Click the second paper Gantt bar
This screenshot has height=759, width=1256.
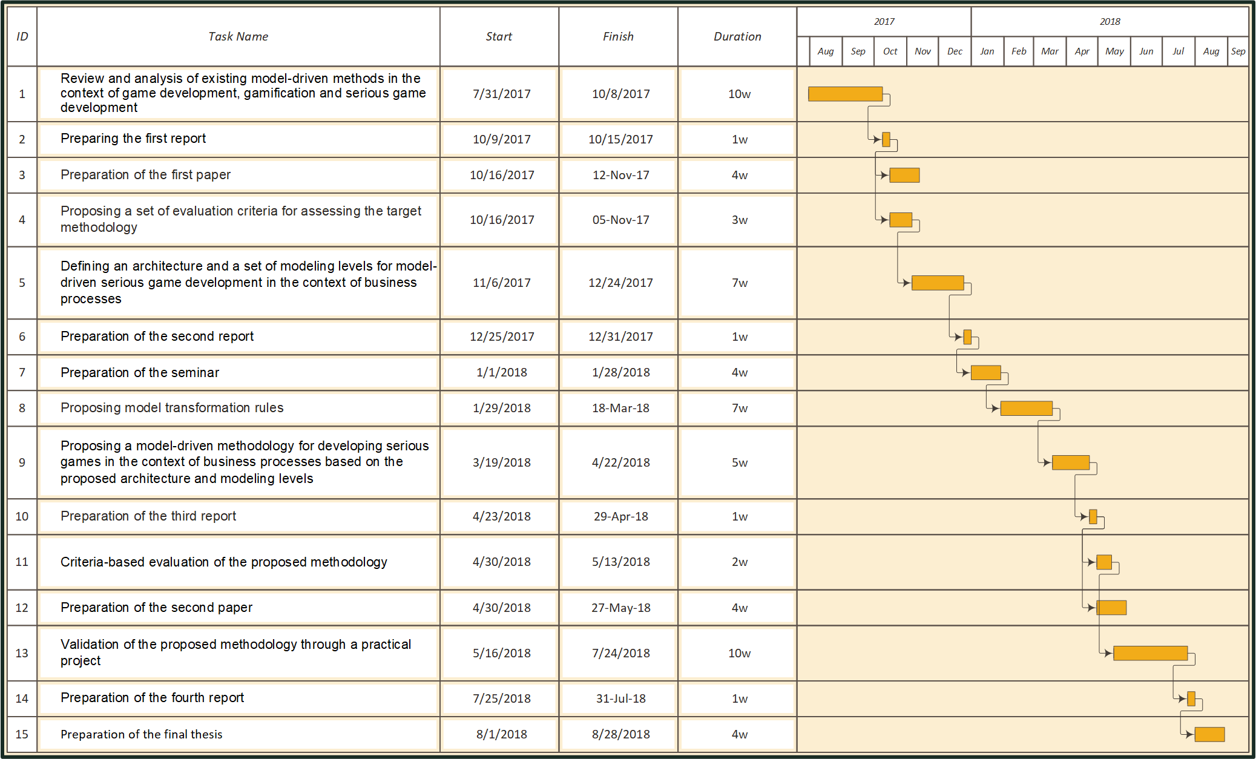click(x=1111, y=608)
